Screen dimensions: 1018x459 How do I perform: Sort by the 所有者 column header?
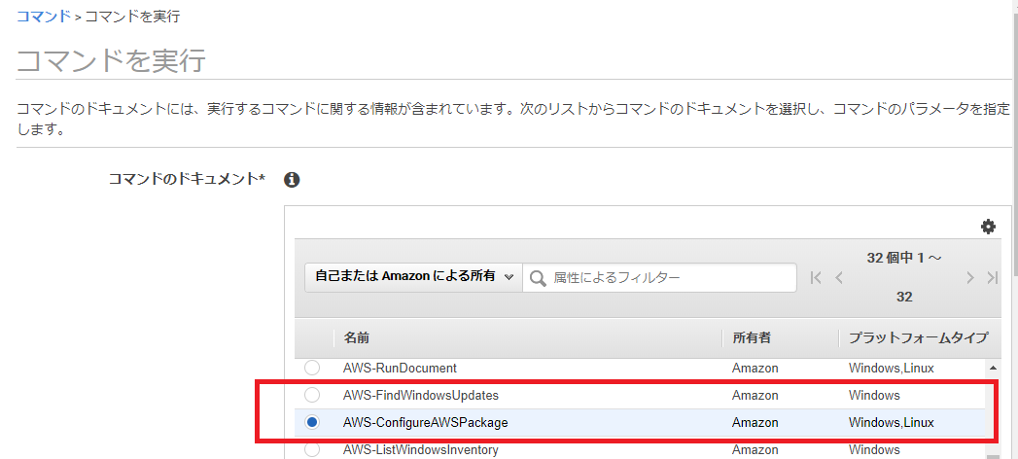tap(752, 337)
